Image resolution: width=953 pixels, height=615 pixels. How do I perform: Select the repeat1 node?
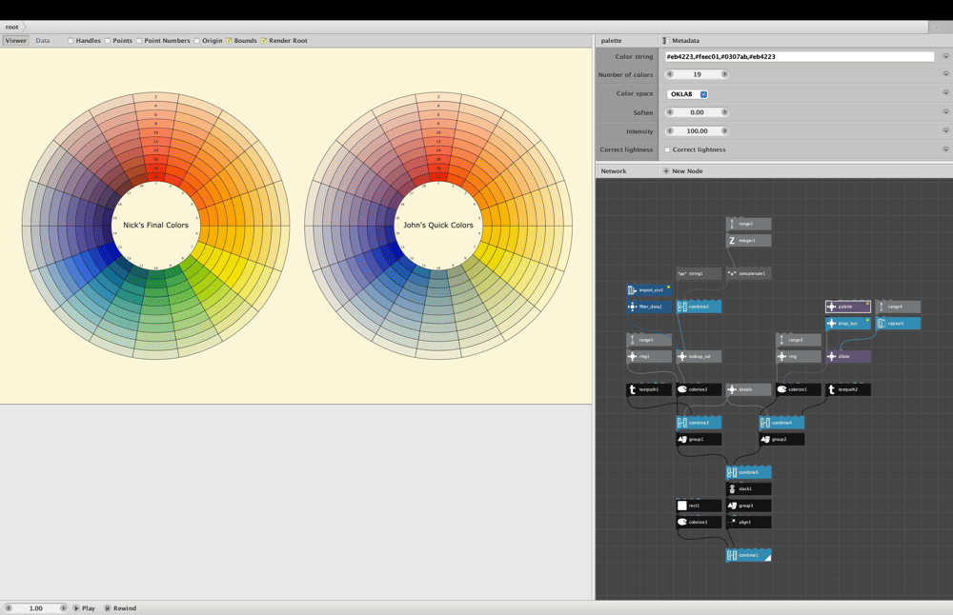click(898, 324)
